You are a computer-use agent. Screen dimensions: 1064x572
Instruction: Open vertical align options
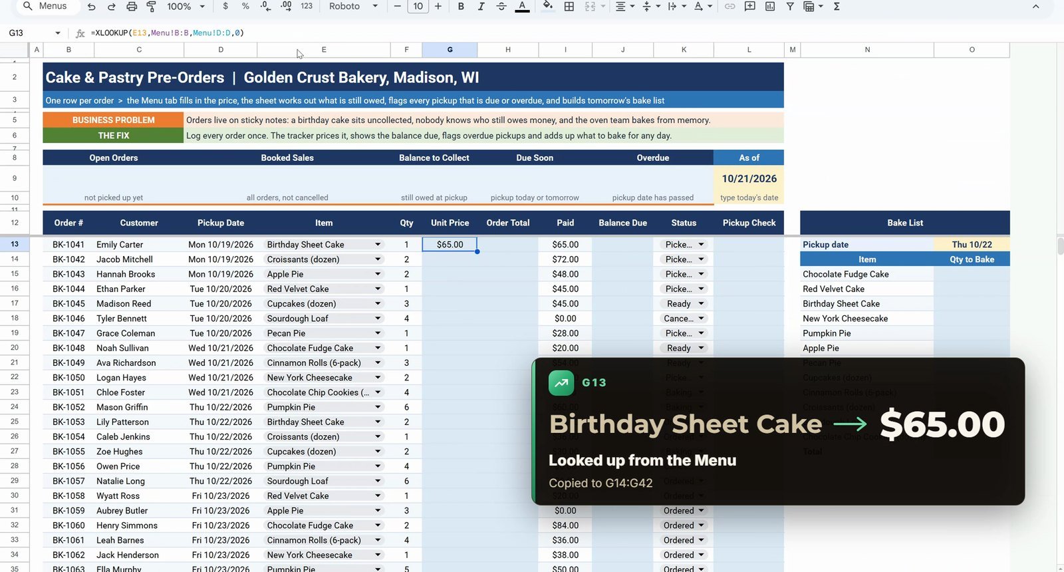650,6
